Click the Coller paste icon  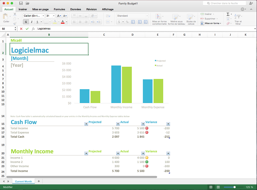tap(5, 16)
